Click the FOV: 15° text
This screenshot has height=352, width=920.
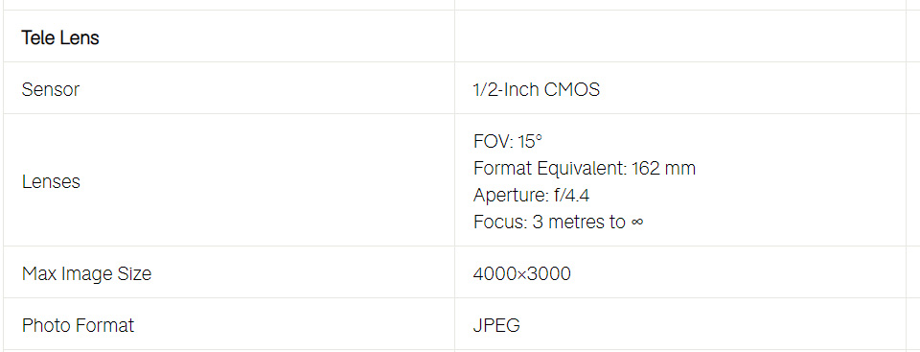click(508, 142)
